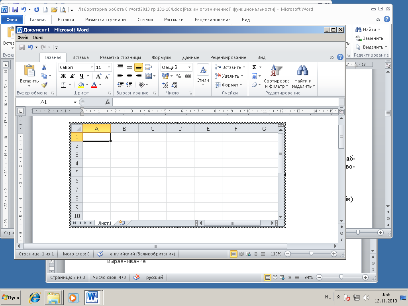Viewport: 408px width, 306px height.
Task: Switch to the Данные ribbon tab
Action: [x=190, y=57]
